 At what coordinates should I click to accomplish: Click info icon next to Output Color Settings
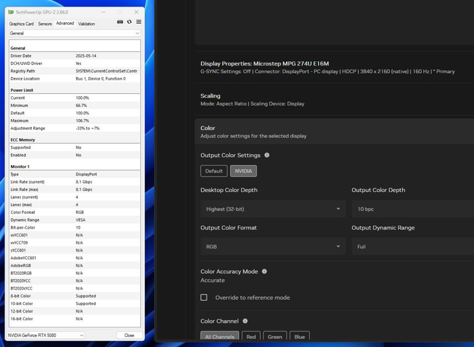pyautogui.click(x=267, y=156)
